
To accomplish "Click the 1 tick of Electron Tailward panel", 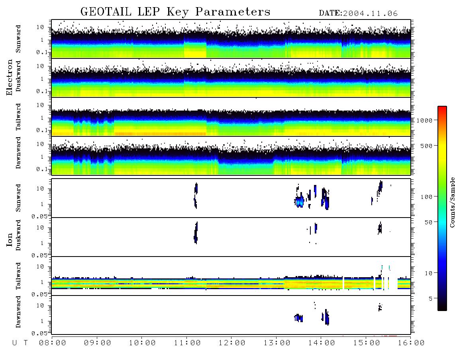I will (42, 118).
